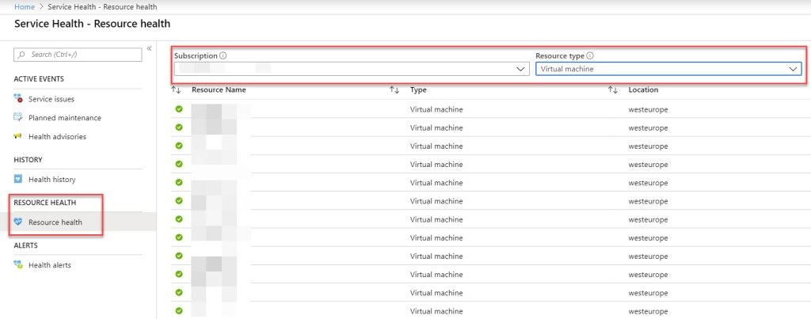Image resolution: width=811 pixels, height=319 pixels.
Task: Click the Resource health heart icon
Action: click(19, 222)
